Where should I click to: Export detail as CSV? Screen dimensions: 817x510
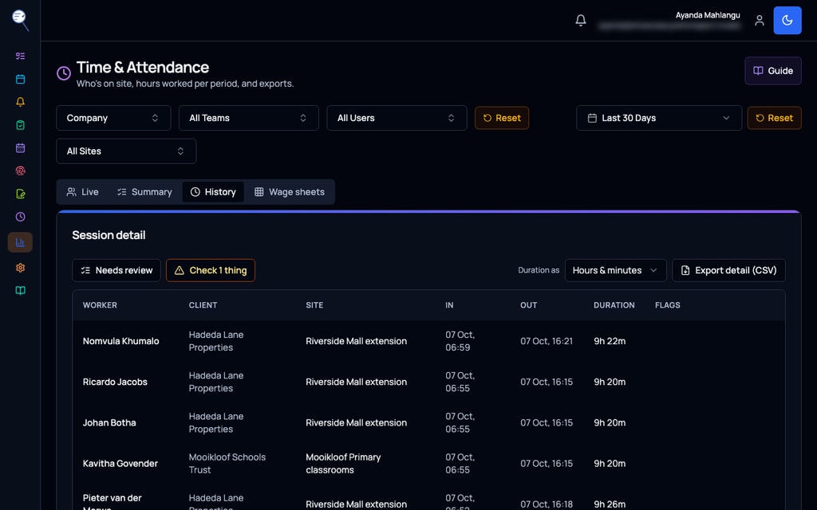728,271
